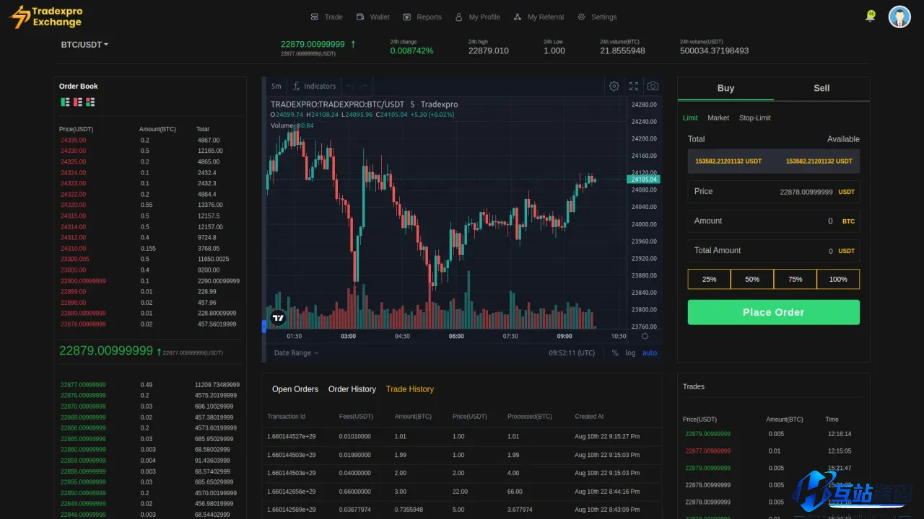Click the 24h volume(USDT) value 500034.37198493
The height and width of the screenshot is (519, 924).
[714, 50]
